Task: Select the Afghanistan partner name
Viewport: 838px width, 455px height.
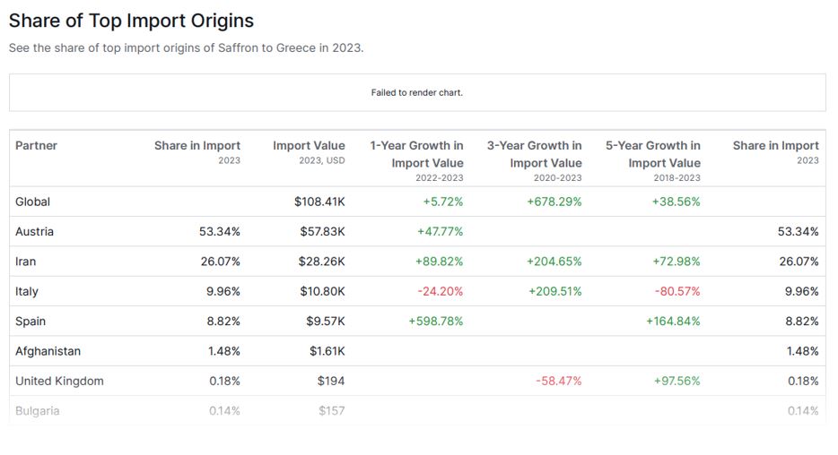Action: [48, 351]
